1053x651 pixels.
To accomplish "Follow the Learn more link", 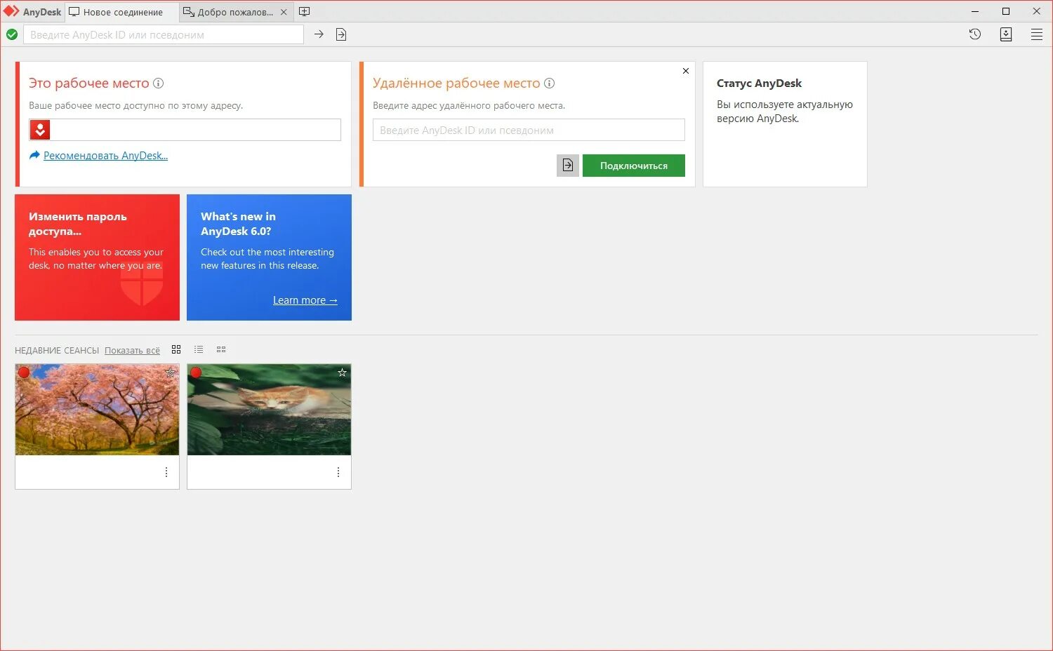I will (305, 300).
